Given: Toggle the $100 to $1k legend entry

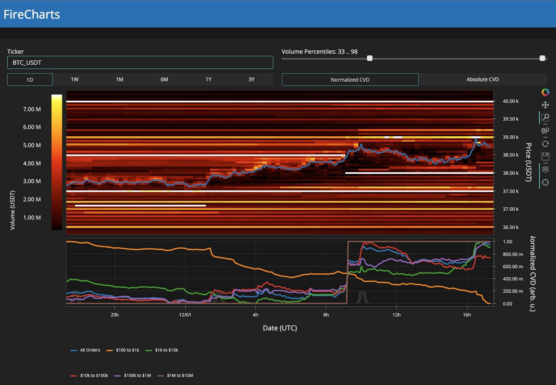Looking at the screenshot, I should (x=122, y=350).
